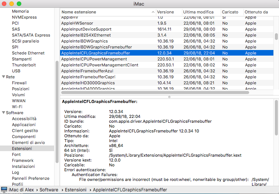Select Estensioni in sidebar
Viewport: 279px width, 194px height.
pos(27,148)
